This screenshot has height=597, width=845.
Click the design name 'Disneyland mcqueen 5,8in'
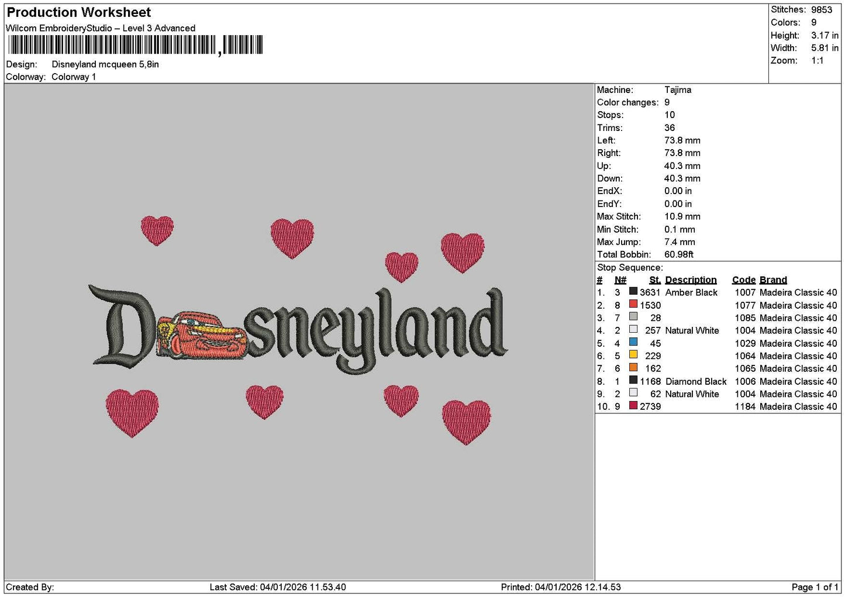105,64
